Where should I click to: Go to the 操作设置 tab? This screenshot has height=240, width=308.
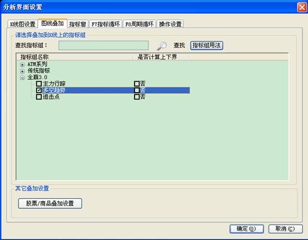pyautogui.click(x=170, y=24)
